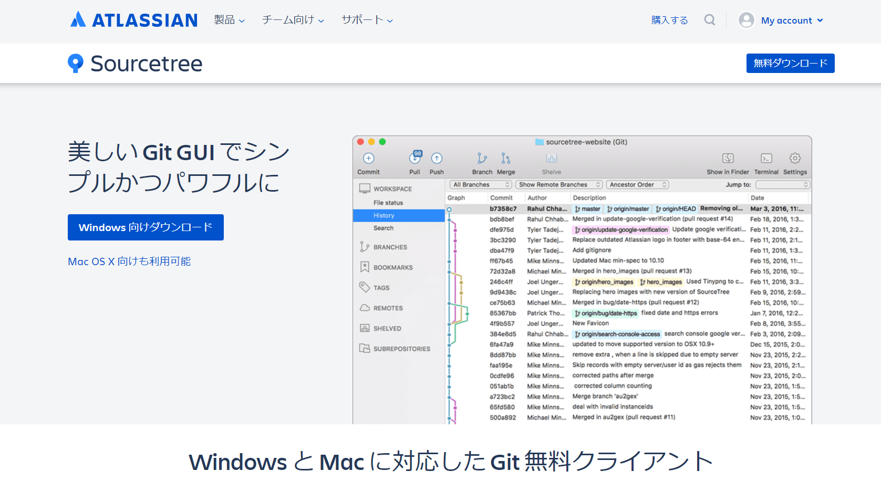Screen dimensions: 881x492
Task: Click the sourcetree-website folder icon in title
Action: [539, 142]
